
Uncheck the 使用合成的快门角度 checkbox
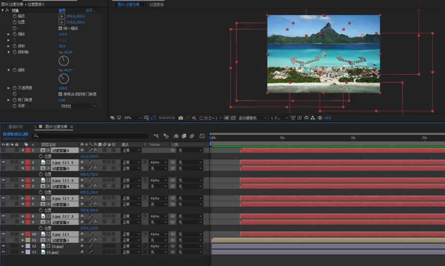(x=60, y=94)
